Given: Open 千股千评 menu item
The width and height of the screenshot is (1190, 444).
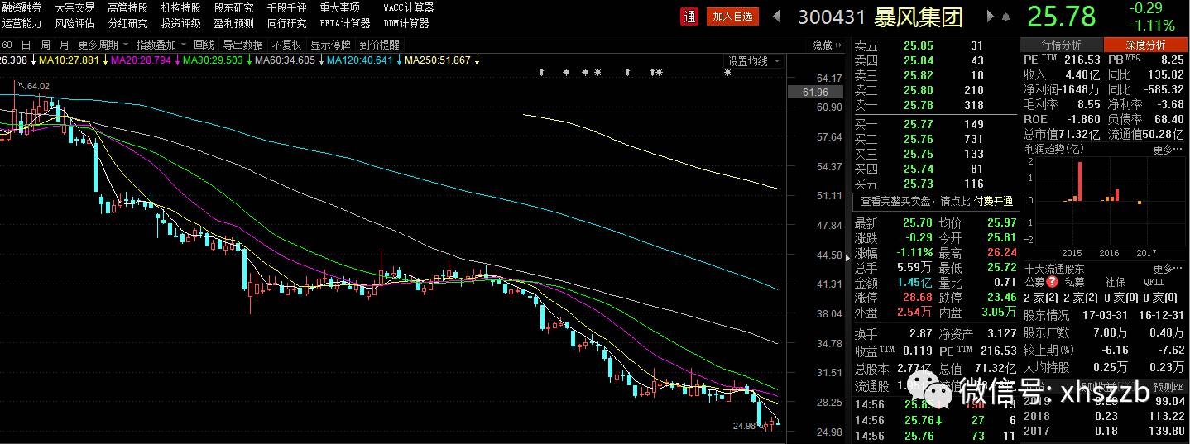Looking at the screenshot, I should click(286, 7).
